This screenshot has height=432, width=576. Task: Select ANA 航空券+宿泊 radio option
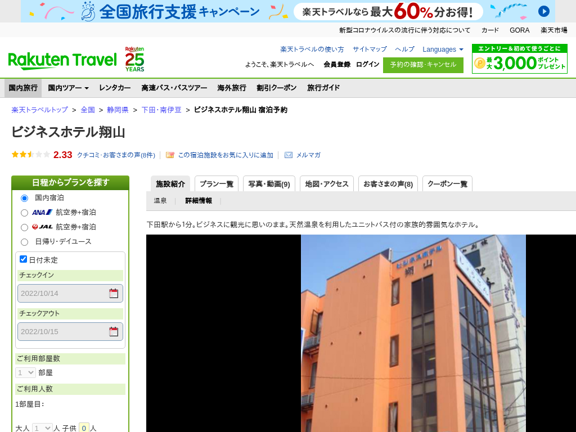tap(24, 213)
